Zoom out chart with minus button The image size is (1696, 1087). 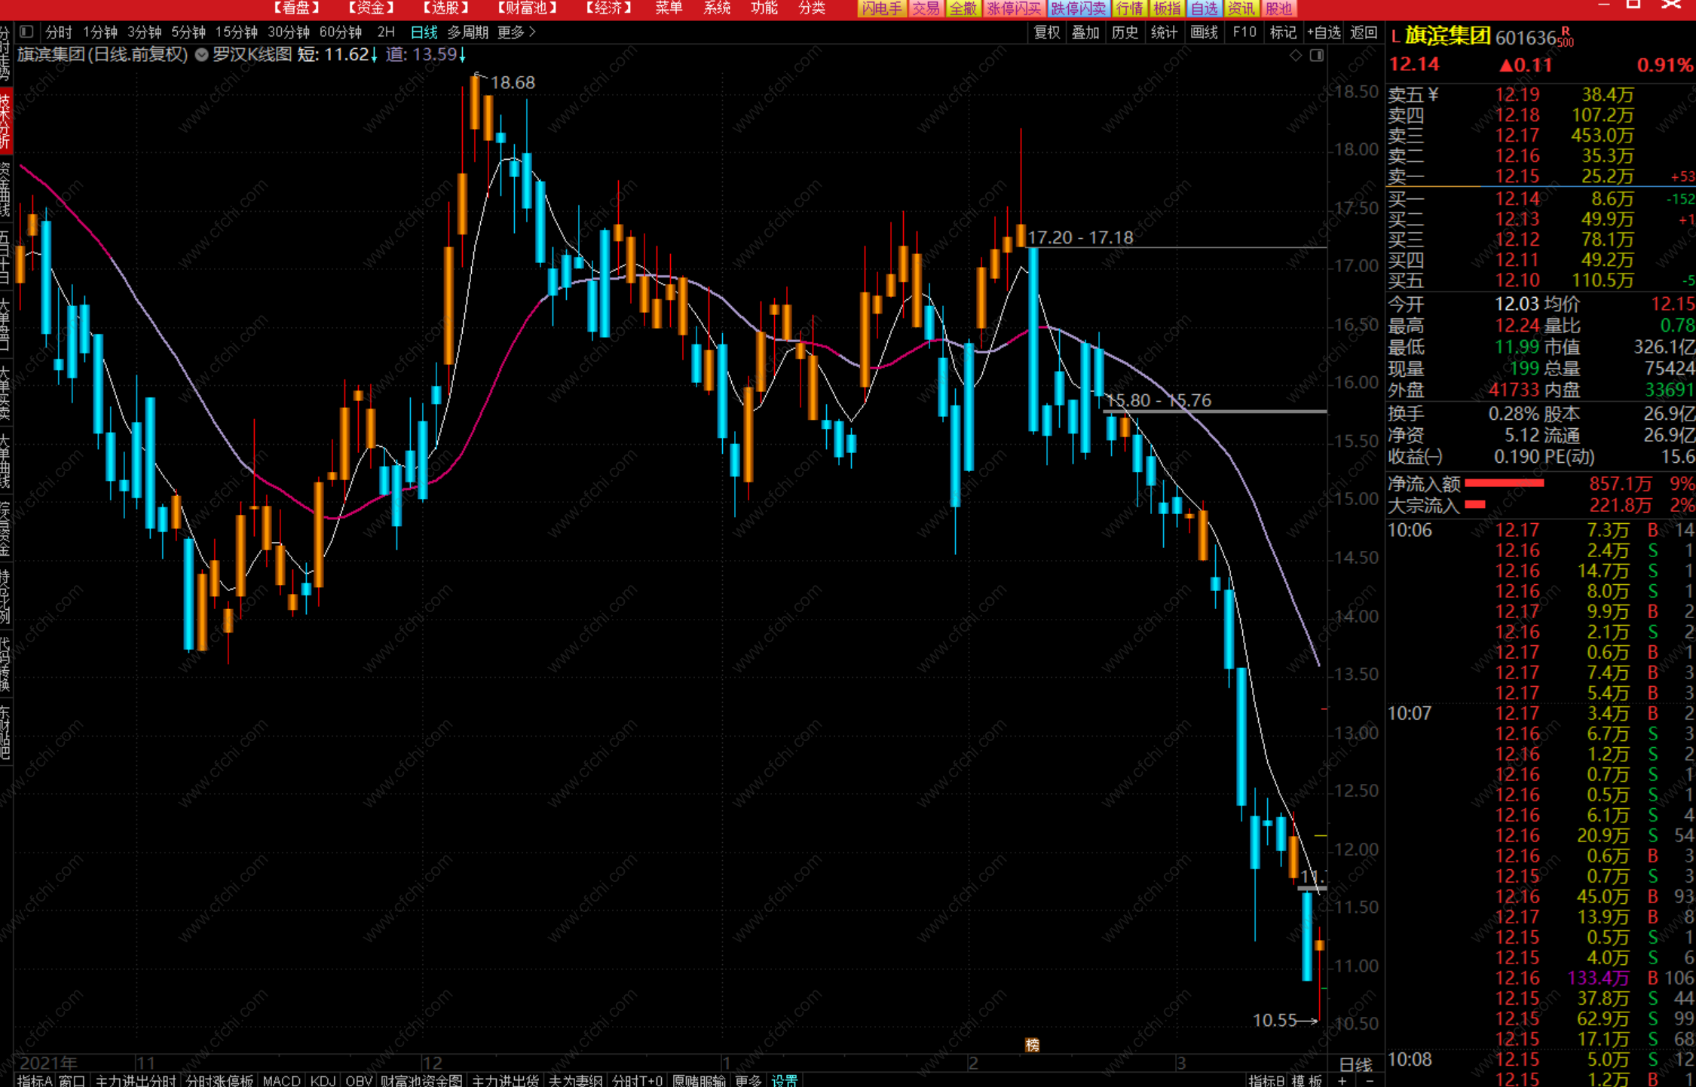coord(1370,1080)
